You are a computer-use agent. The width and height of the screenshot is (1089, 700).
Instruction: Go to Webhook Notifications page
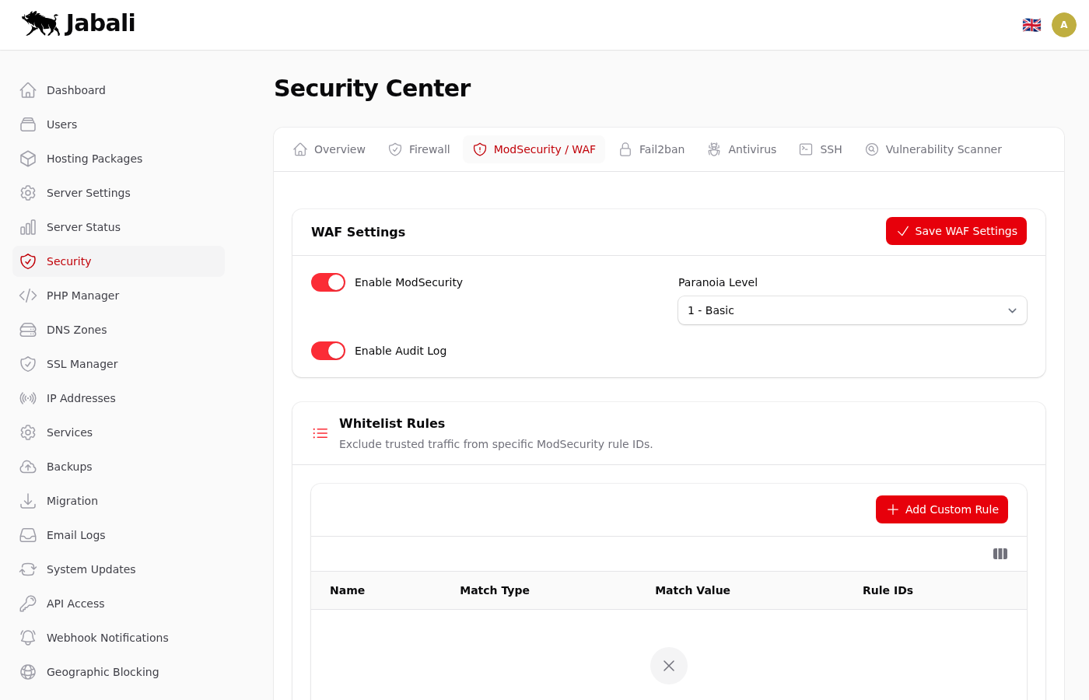click(x=107, y=638)
